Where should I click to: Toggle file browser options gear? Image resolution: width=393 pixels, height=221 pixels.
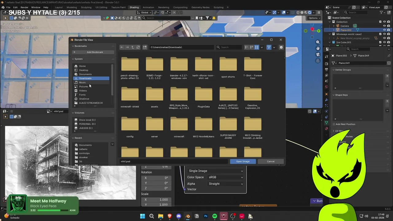click(x=281, y=47)
